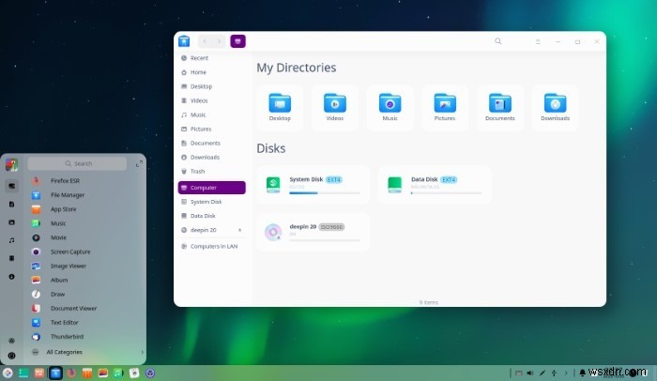Open the Downloads folder in My Directories
The image size is (657, 381).
click(x=555, y=108)
